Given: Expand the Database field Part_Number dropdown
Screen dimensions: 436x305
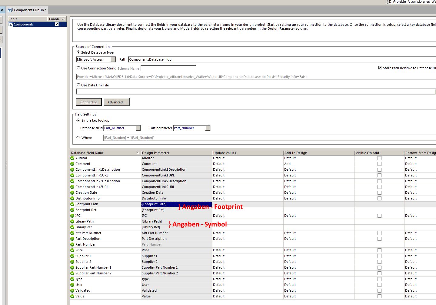Looking at the screenshot, I should 138,128.
